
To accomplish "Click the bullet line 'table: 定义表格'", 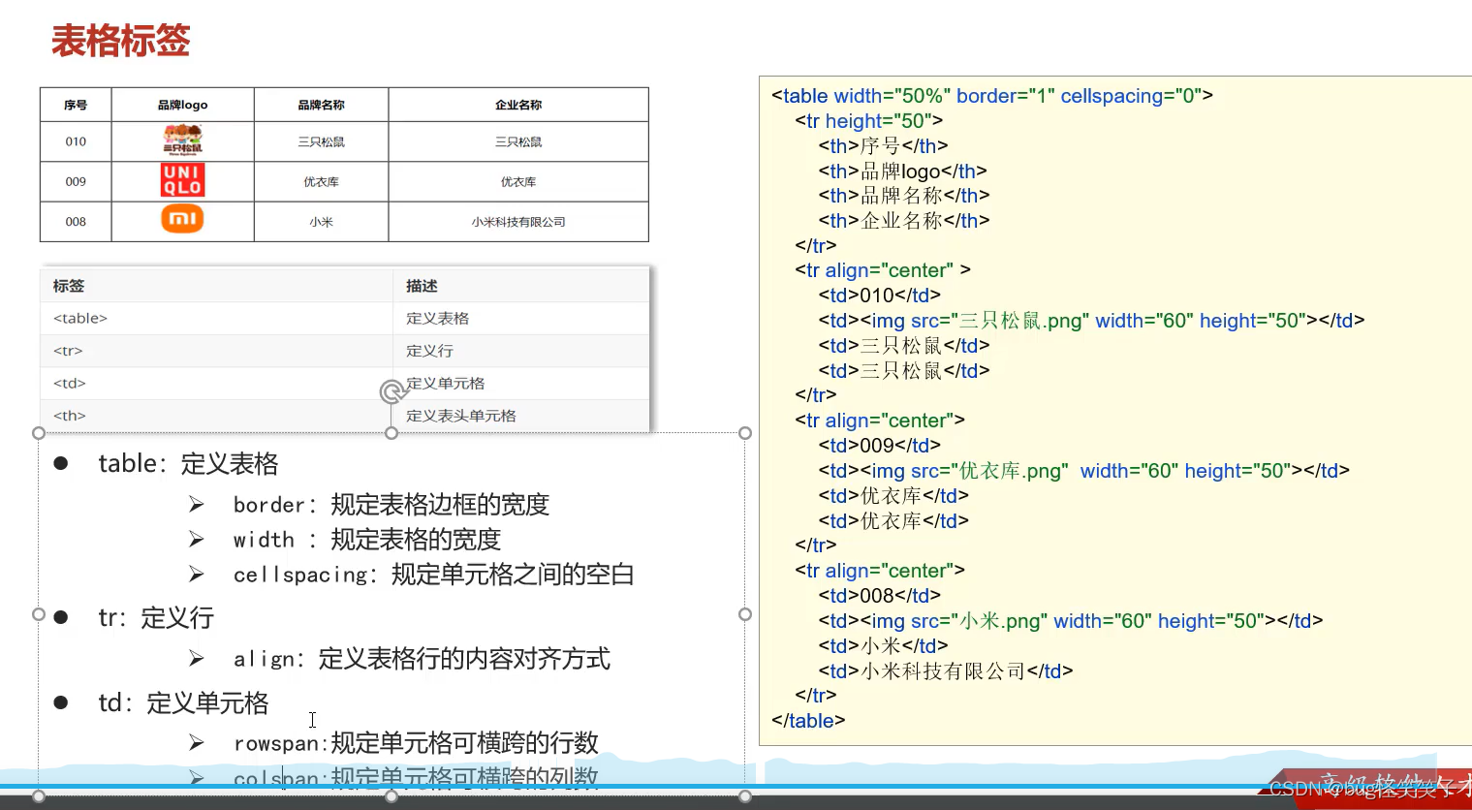I will [188, 464].
